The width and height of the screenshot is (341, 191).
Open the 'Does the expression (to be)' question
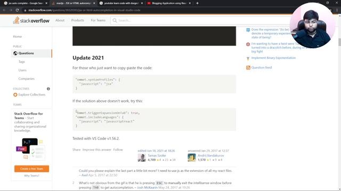(271, 33)
